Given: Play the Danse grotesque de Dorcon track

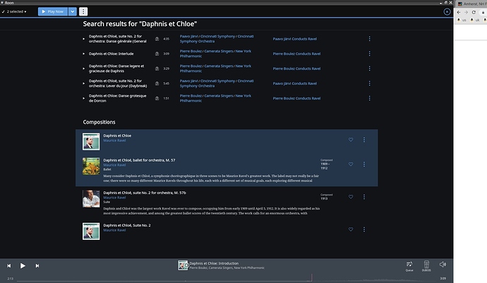Looking at the screenshot, I should coord(83,99).
